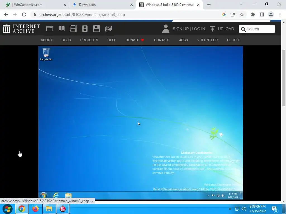Share this page via address bar icon

pos(233,14)
